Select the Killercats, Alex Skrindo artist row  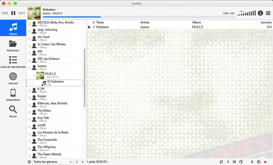pos(54,105)
